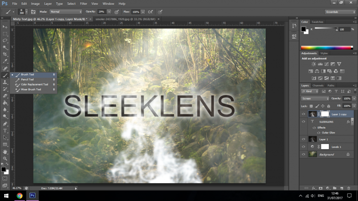Open Chrome from the taskbar
The height and width of the screenshot is (201, 358).
20,195
